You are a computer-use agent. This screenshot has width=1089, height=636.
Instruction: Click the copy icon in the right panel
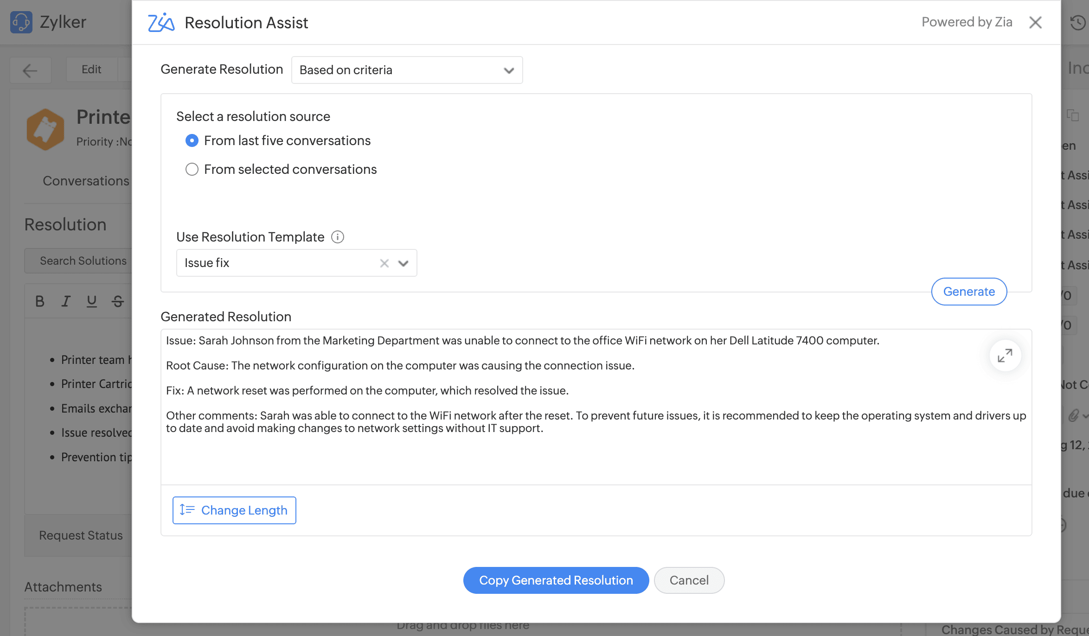click(1074, 115)
